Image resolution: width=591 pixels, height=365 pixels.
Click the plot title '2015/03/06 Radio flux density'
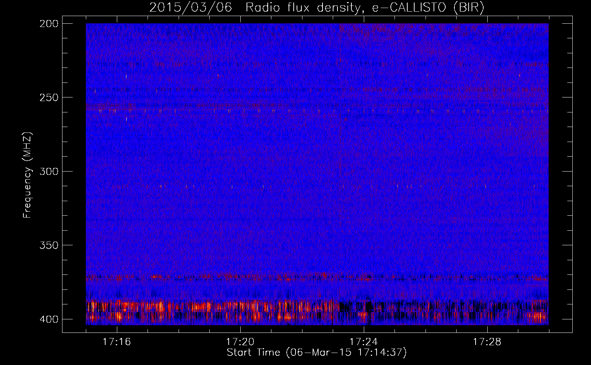317,8
